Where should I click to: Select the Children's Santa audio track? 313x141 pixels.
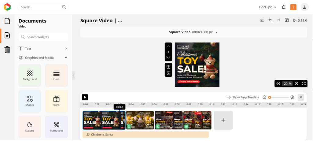tap(145, 135)
